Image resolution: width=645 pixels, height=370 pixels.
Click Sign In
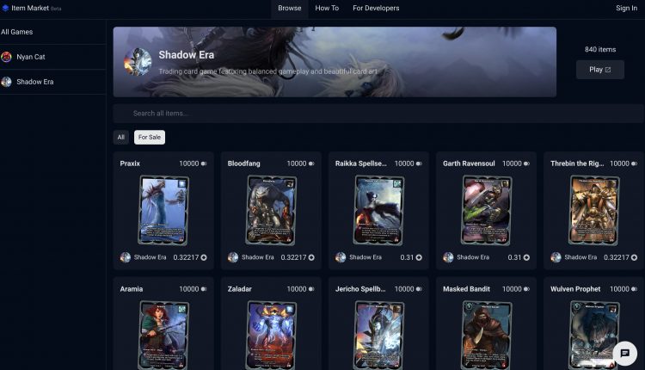point(626,9)
